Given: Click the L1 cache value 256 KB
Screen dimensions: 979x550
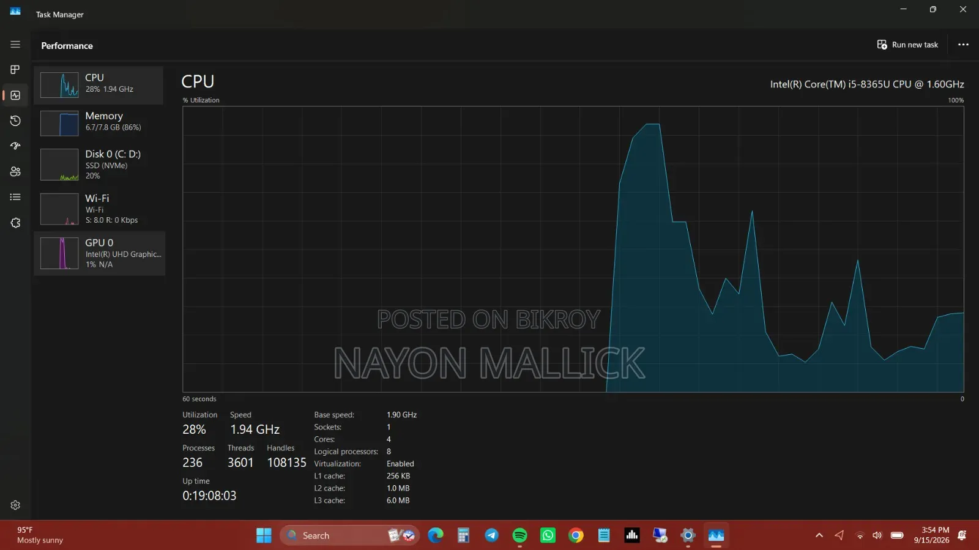Looking at the screenshot, I should tap(398, 476).
